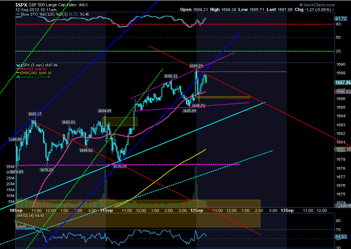Click the 1678.29 price label

(47, 170)
